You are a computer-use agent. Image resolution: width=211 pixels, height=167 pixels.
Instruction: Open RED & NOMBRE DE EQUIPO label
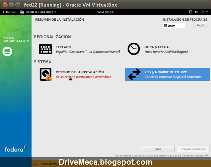point(166,72)
